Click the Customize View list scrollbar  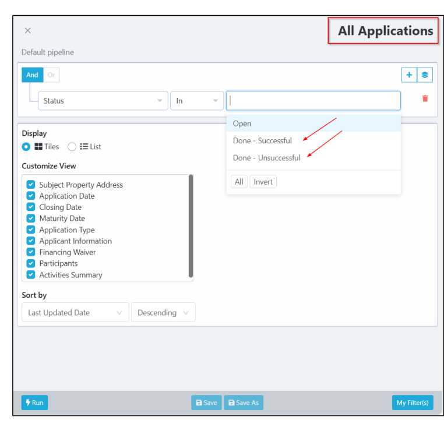point(191,227)
